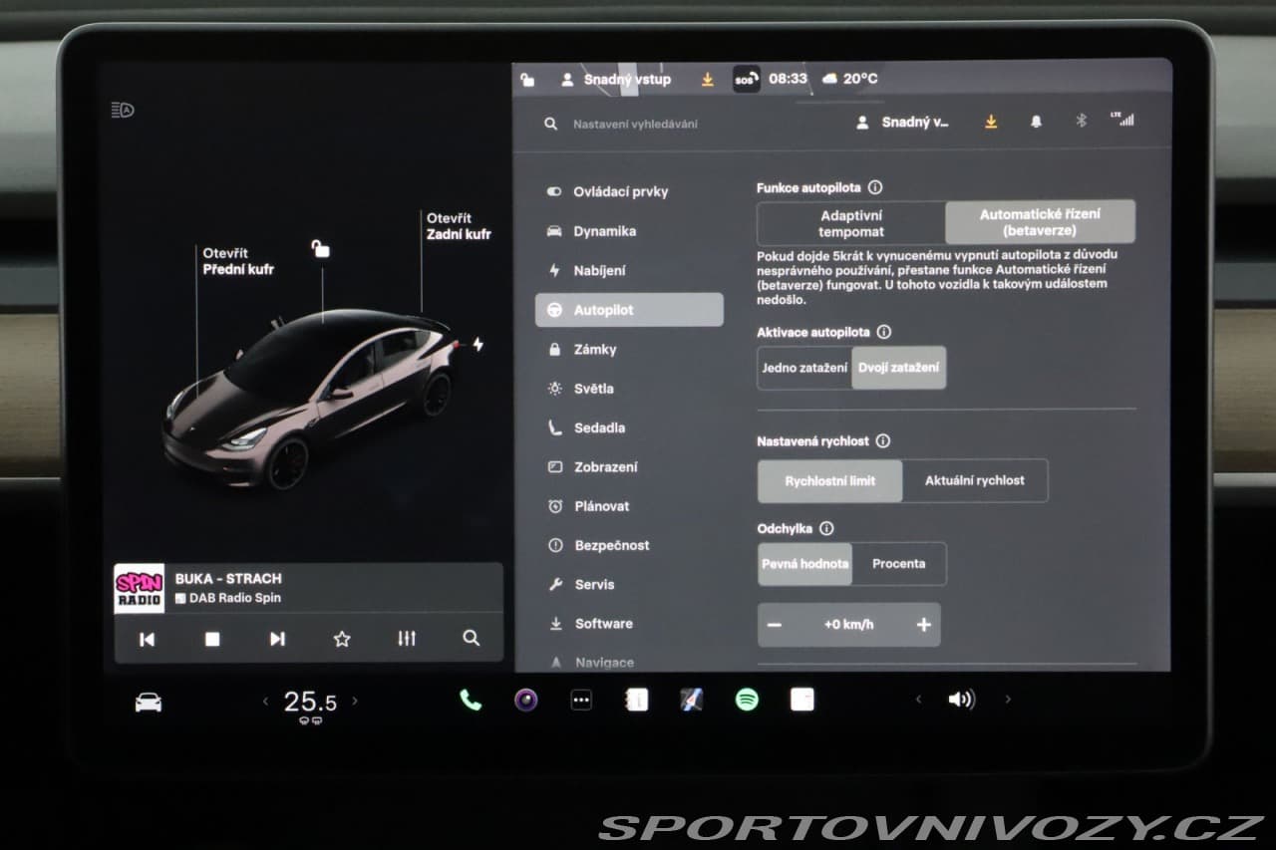
Task: Select Procenta offset type
Action: [899, 564]
